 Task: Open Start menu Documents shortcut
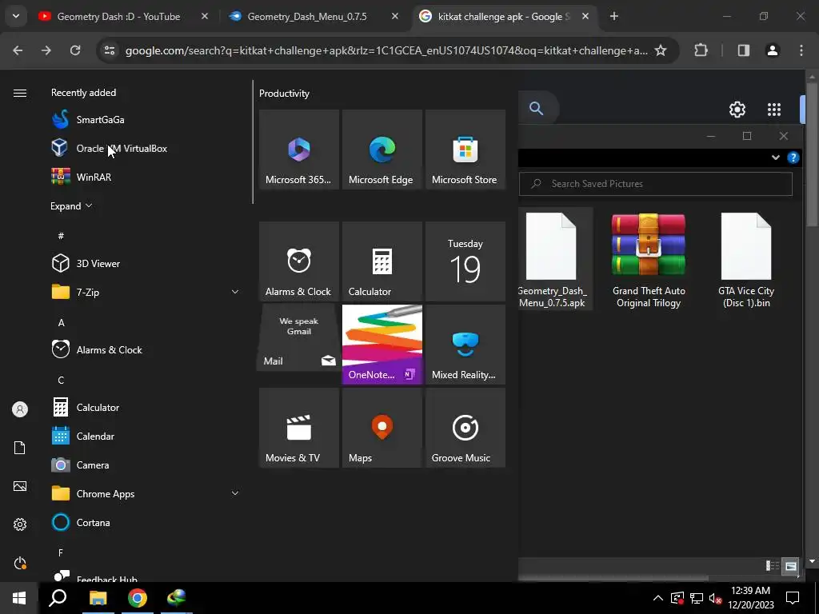point(20,448)
